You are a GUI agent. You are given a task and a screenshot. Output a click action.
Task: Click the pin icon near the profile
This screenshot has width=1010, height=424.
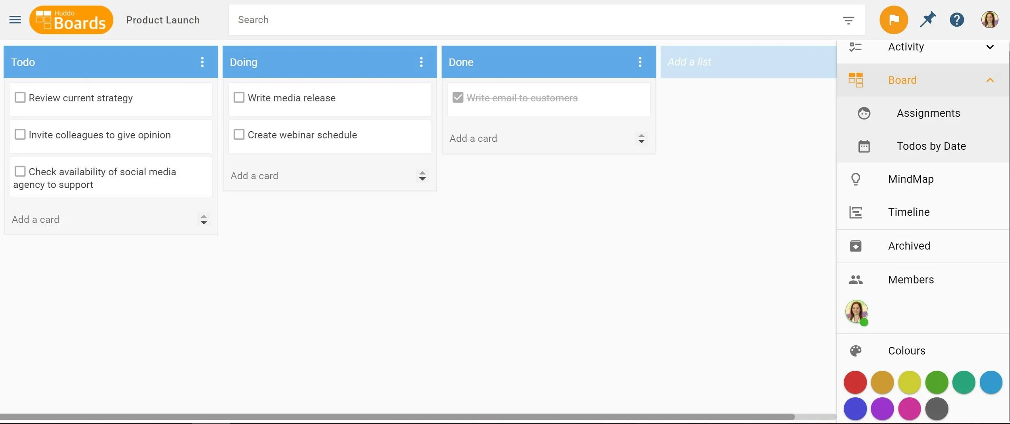[x=927, y=19]
